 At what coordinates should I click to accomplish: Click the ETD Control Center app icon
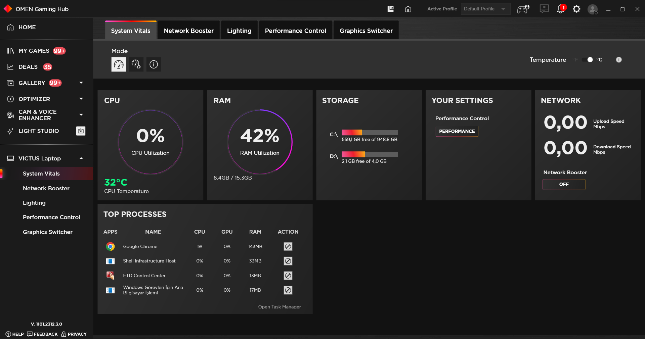110,276
